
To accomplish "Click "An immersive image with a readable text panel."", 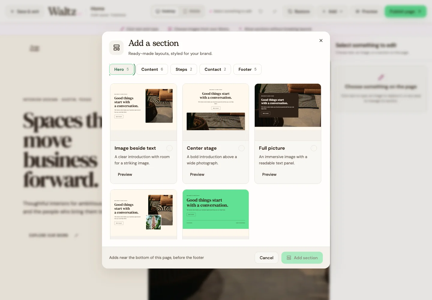I will (283, 160).
